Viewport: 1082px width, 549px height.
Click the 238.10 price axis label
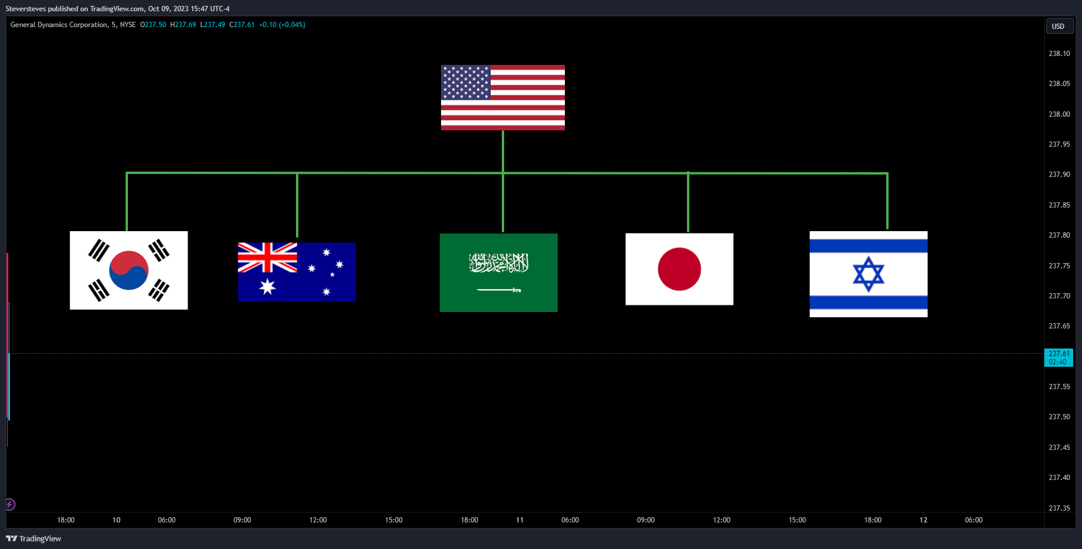pyautogui.click(x=1059, y=54)
